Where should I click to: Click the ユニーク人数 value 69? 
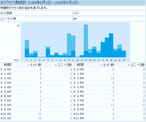[x=75, y=19]
